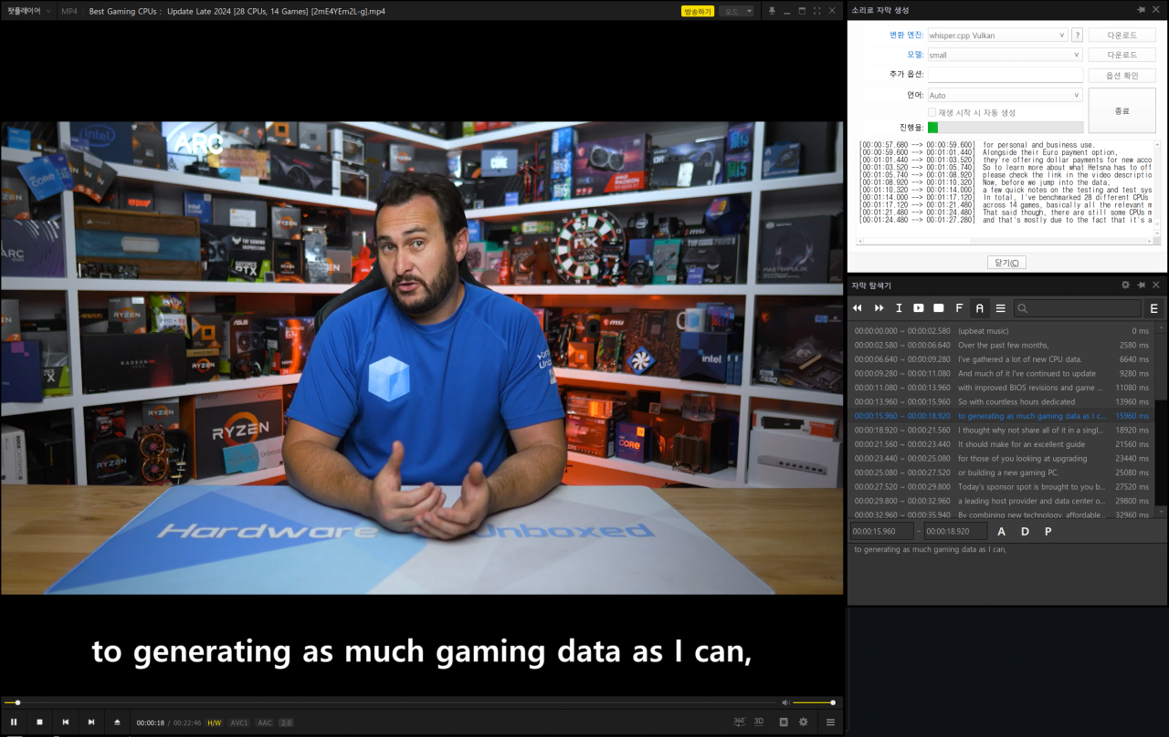The width and height of the screenshot is (1169, 737).
Task: Click the I cursor icon in subtitle toolbar
Action: tap(899, 308)
